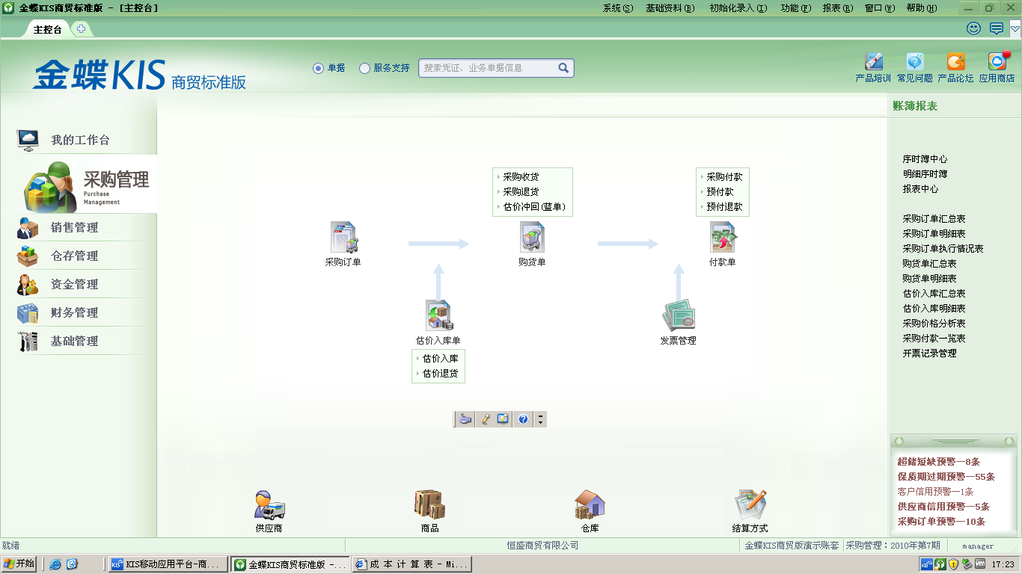
Task: Expand the dropdown arrow beside the chat icon
Action: [x=1015, y=28]
